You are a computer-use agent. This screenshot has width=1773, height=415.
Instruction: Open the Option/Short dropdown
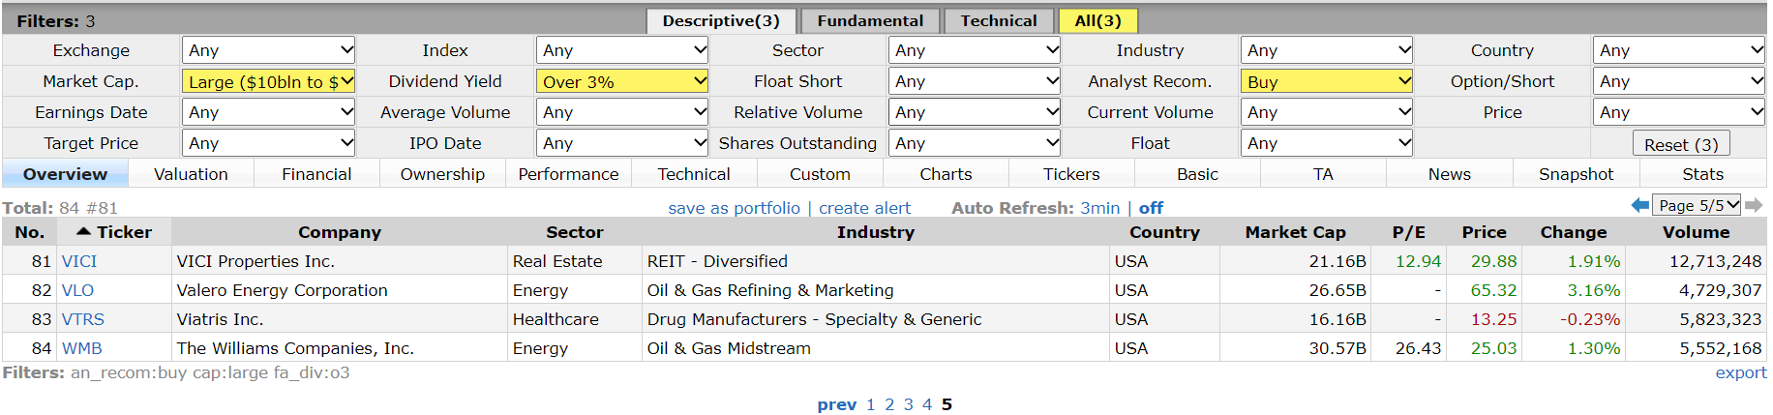click(x=1679, y=81)
